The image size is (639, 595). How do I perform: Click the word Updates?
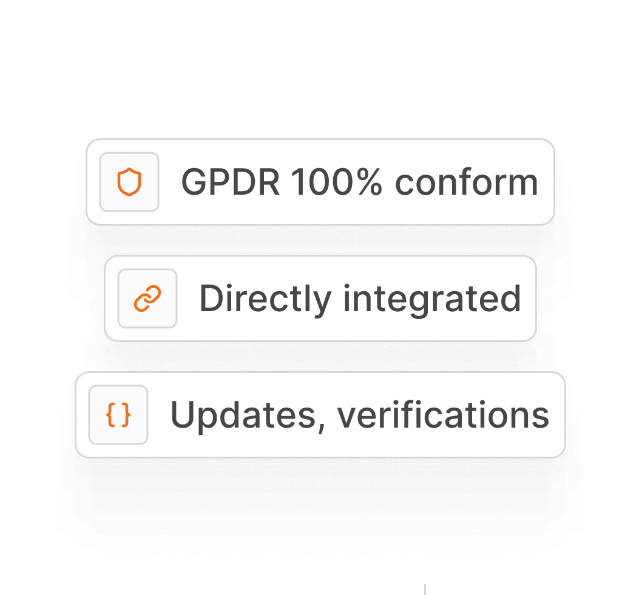(243, 415)
